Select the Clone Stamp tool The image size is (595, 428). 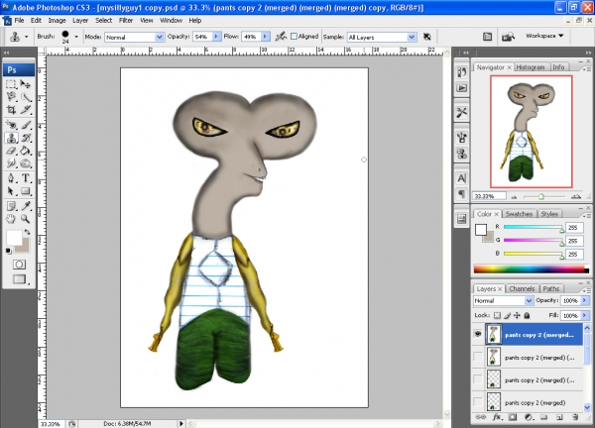(11, 138)
